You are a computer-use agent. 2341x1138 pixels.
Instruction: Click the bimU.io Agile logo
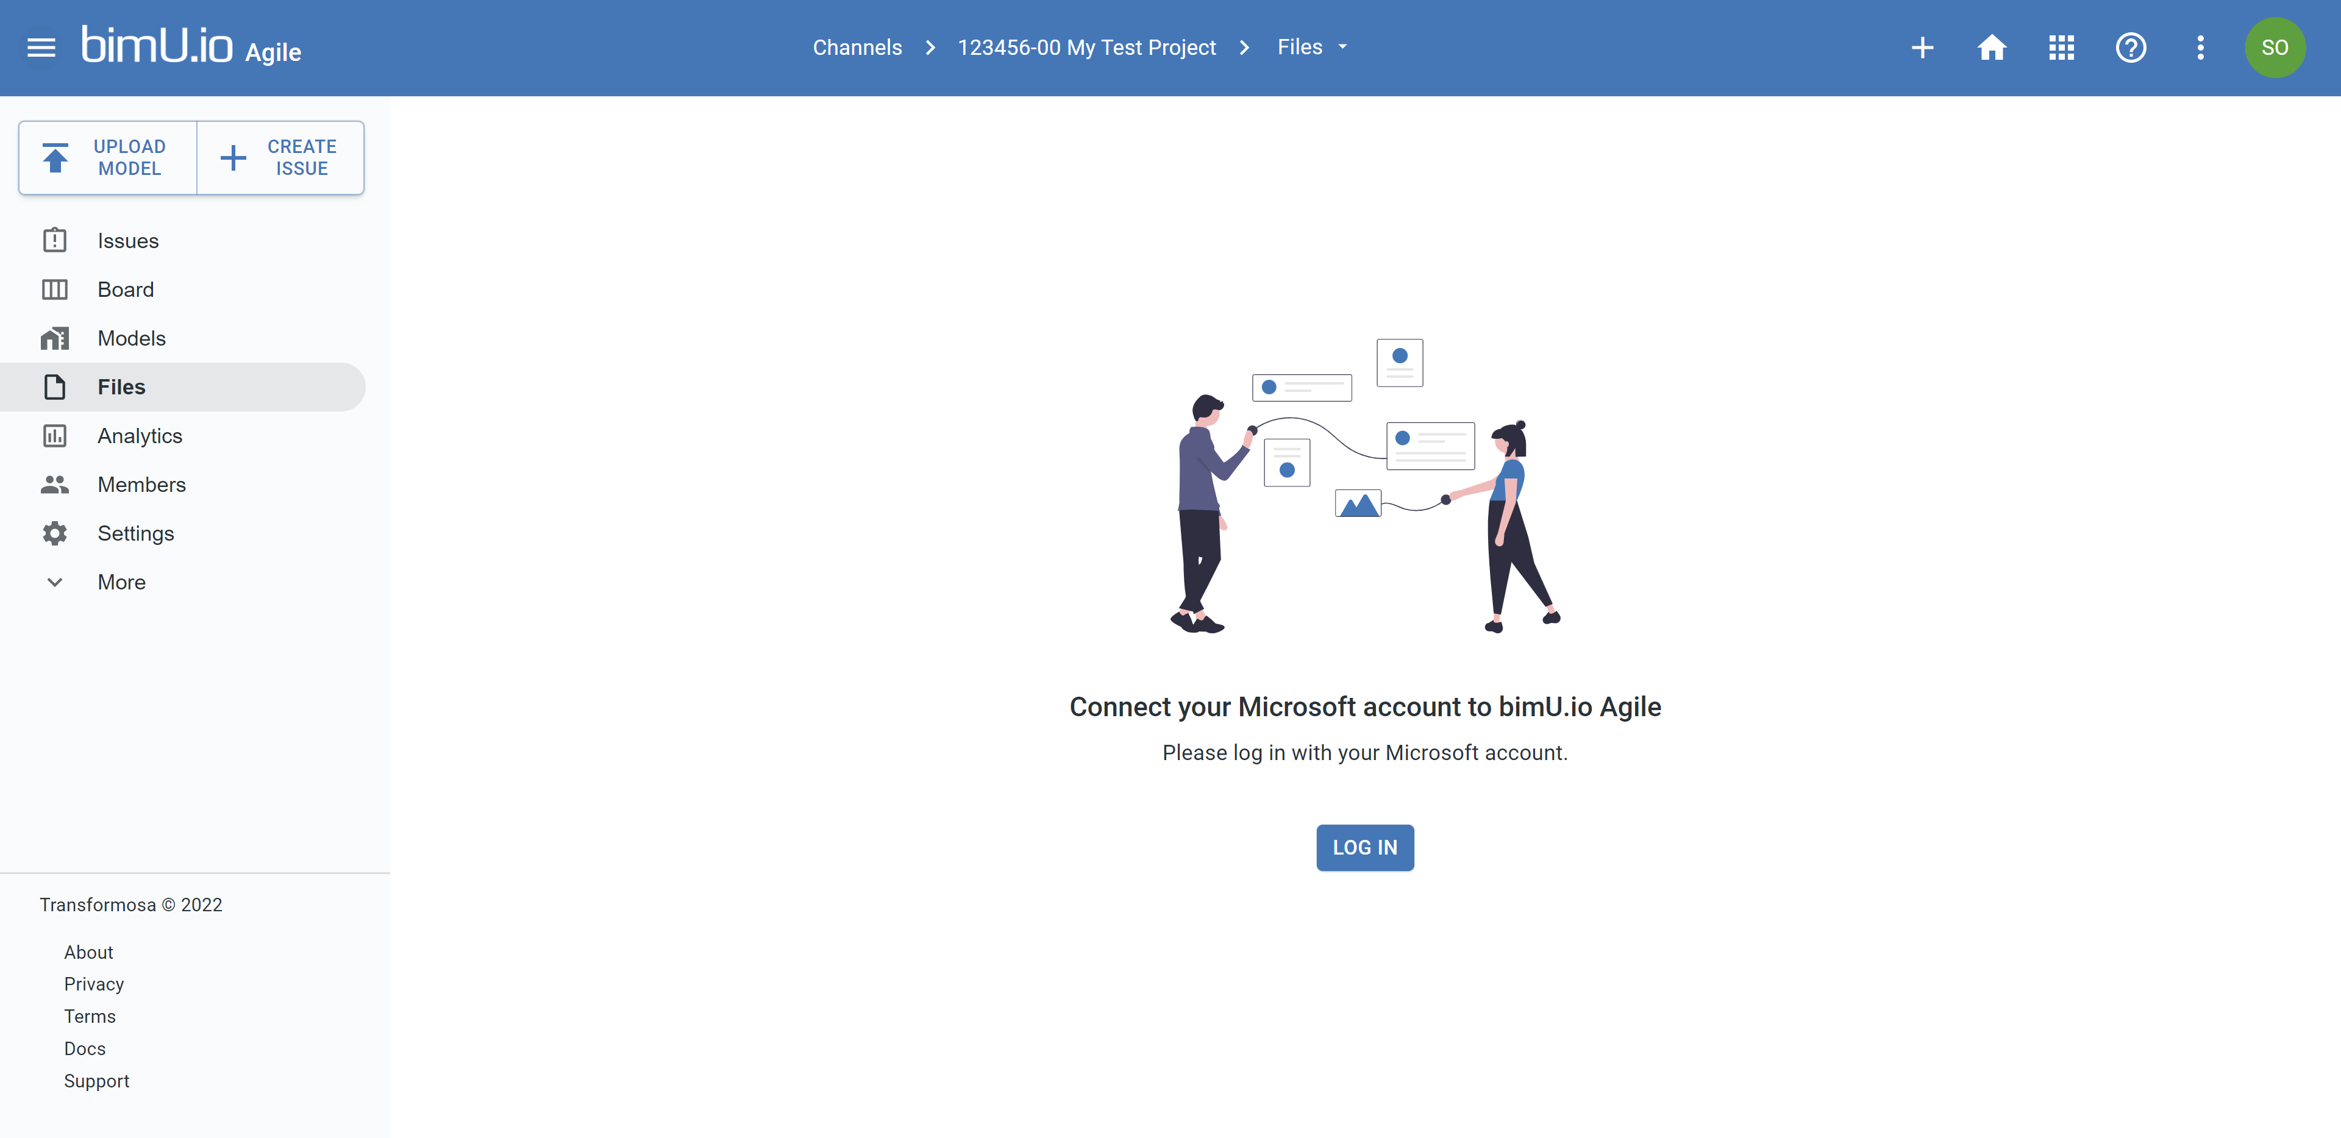click(x=192, y=46)
